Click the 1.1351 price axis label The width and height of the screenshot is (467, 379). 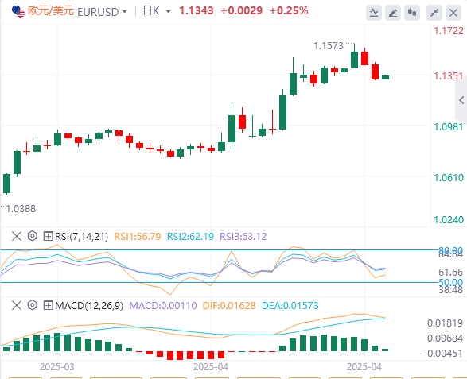tap(449, 76)
